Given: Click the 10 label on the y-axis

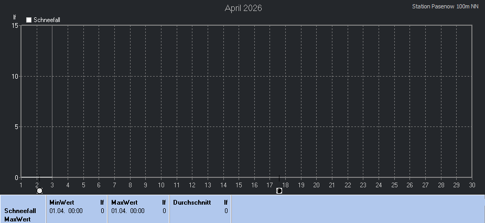Looking at the screenshot, I should pyautogui.click(x=15, y=76).
